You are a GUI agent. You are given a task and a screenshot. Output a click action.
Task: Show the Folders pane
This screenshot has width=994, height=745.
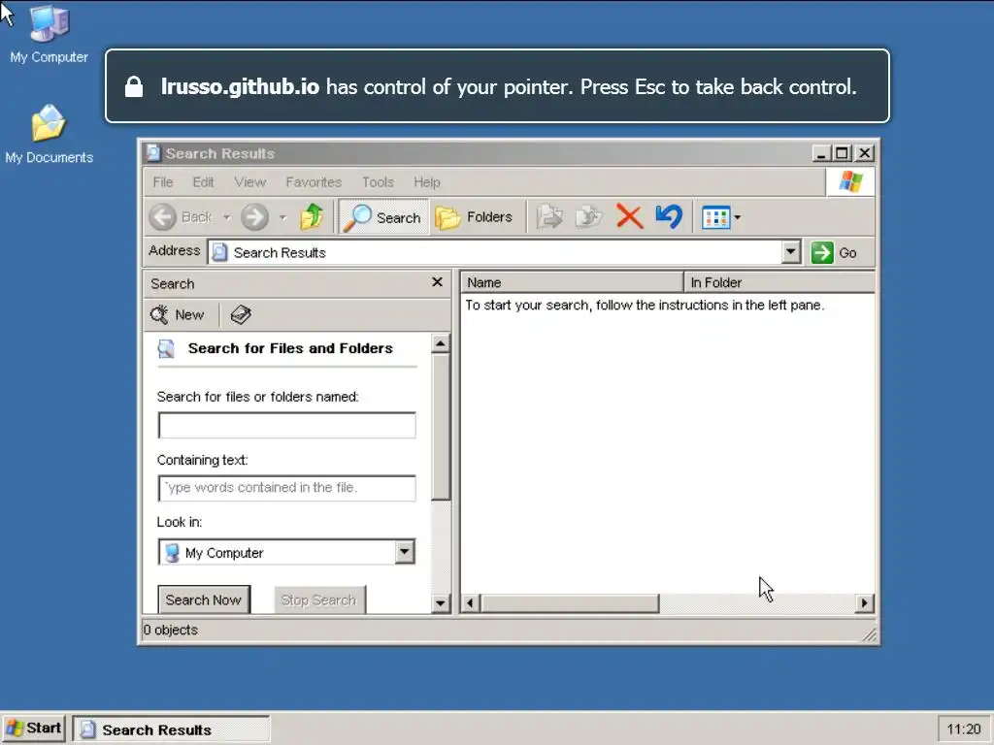point(475,217)
